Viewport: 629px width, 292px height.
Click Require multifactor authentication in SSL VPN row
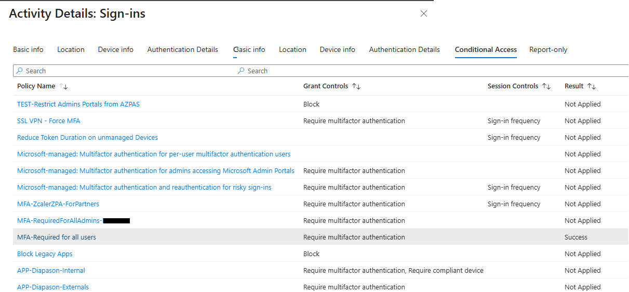[x=354, y=121]
